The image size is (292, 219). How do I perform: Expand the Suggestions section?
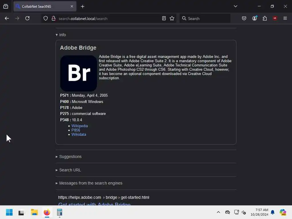[68, 157]
